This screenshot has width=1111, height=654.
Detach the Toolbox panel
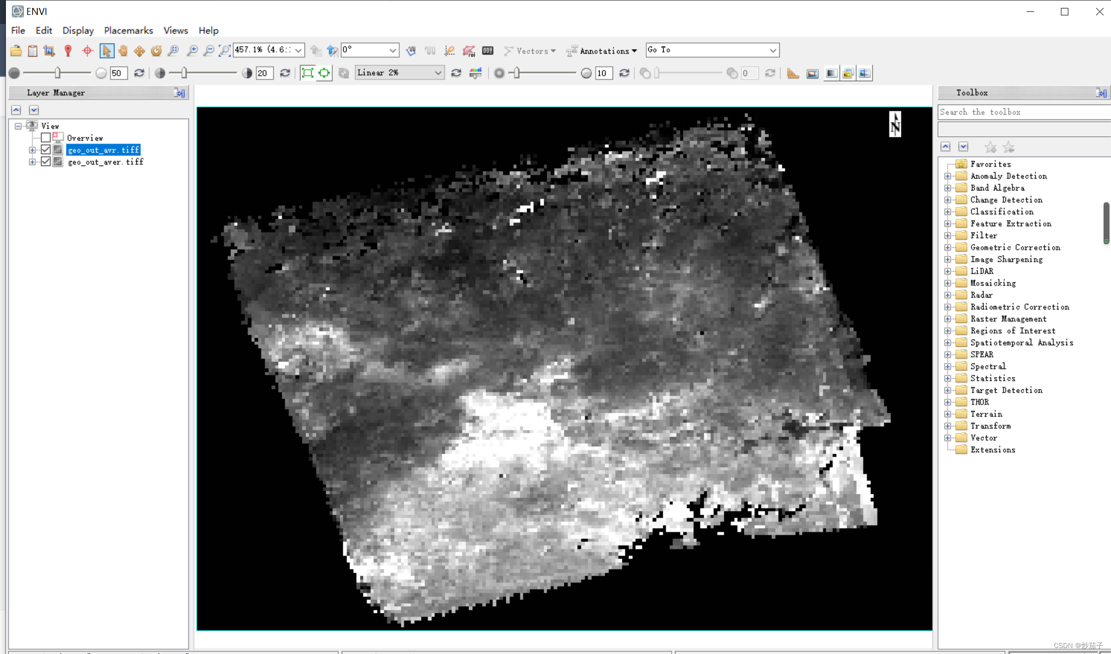coord(1101,93)
